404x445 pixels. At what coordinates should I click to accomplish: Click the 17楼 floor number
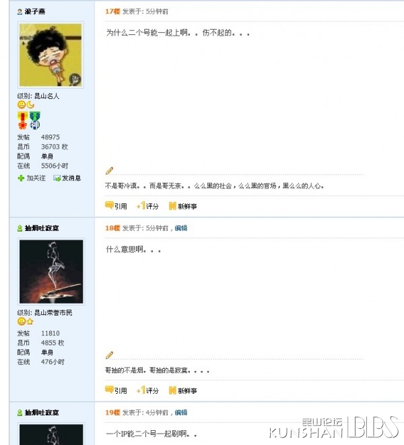pyautogui.click(x=112, y=11)
